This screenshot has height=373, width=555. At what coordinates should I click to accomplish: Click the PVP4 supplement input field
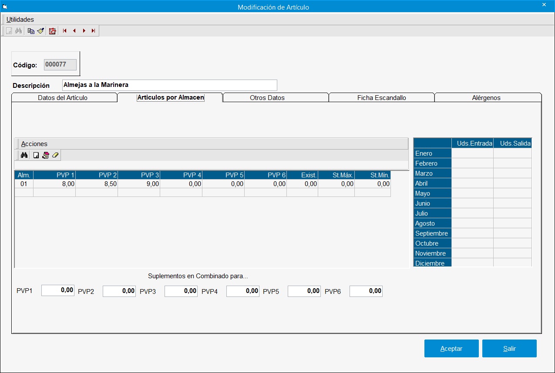(x=243, y=291)
